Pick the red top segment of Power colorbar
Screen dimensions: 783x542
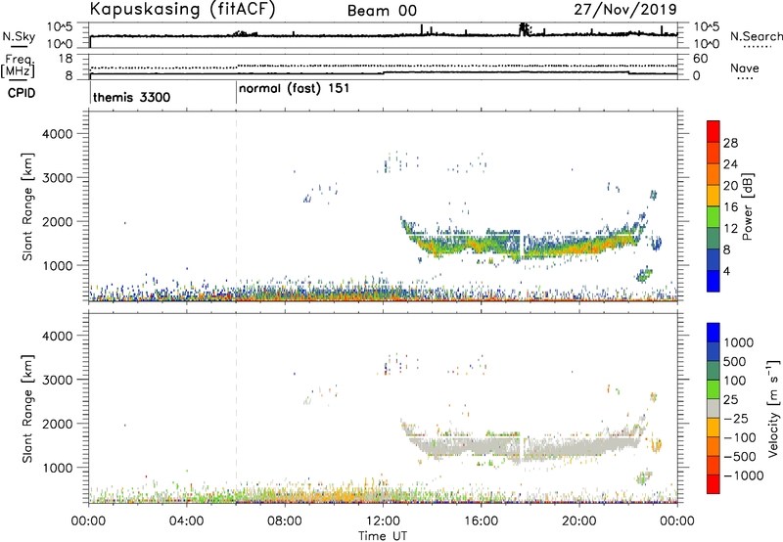coord(714,131)
